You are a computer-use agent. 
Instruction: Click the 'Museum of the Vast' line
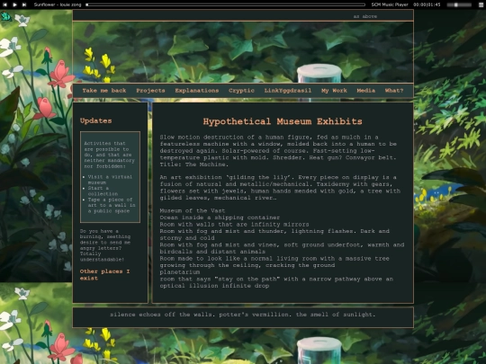[x=193, y=210]
